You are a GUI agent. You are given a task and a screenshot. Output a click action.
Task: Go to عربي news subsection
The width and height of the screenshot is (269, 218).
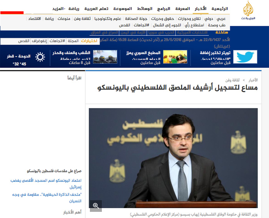coord(221,19)
